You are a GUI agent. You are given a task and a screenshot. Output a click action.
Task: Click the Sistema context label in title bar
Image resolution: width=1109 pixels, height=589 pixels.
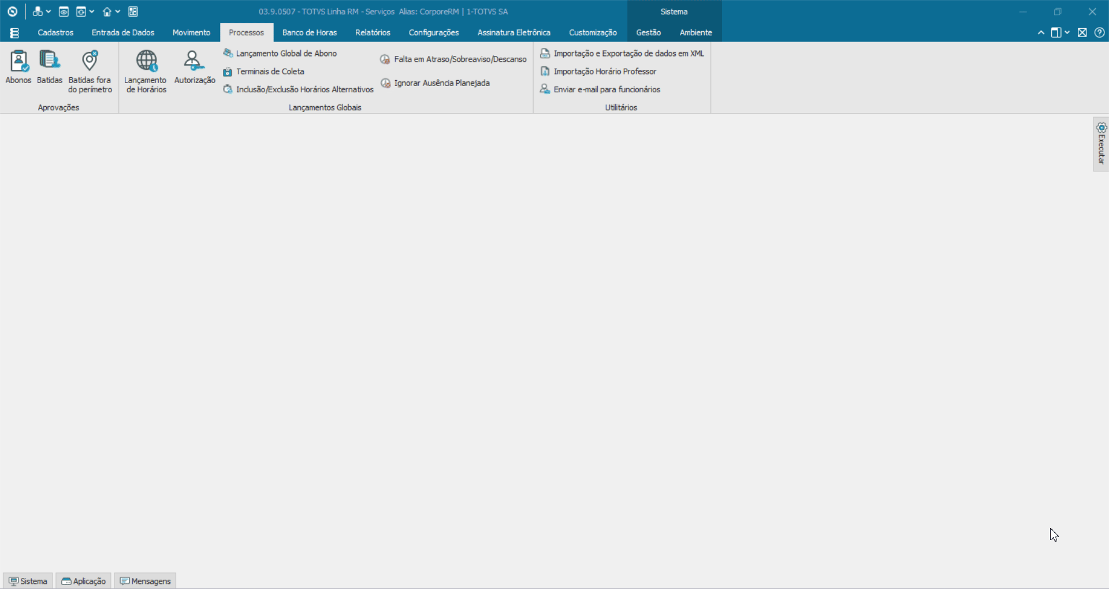coord(674,12)
